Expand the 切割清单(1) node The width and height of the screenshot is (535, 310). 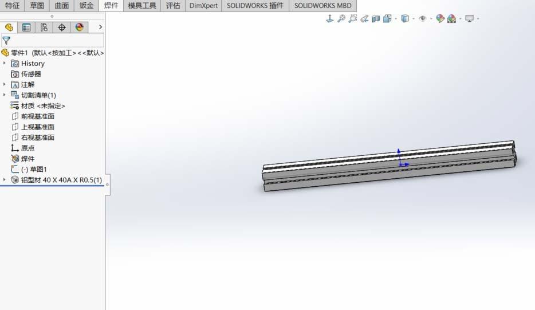click(x=5, y=95)
